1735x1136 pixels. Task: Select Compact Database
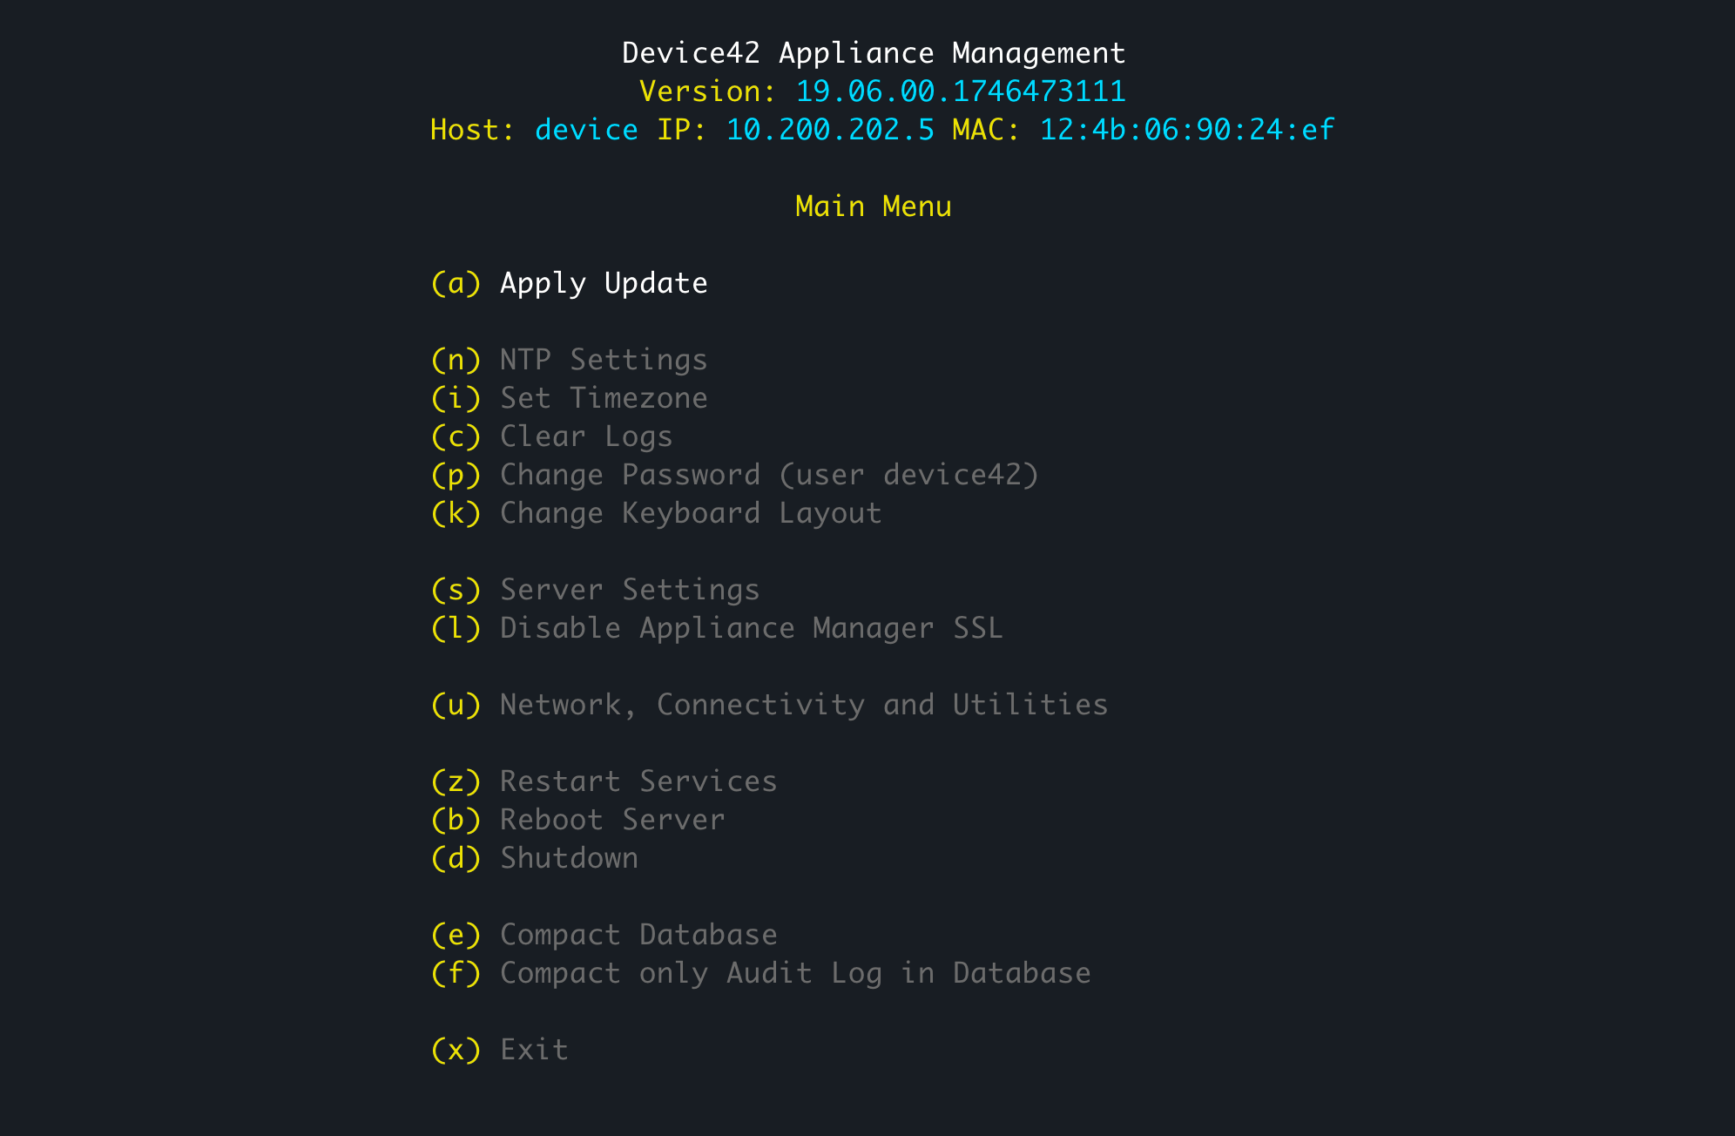(x=638, y=934)
